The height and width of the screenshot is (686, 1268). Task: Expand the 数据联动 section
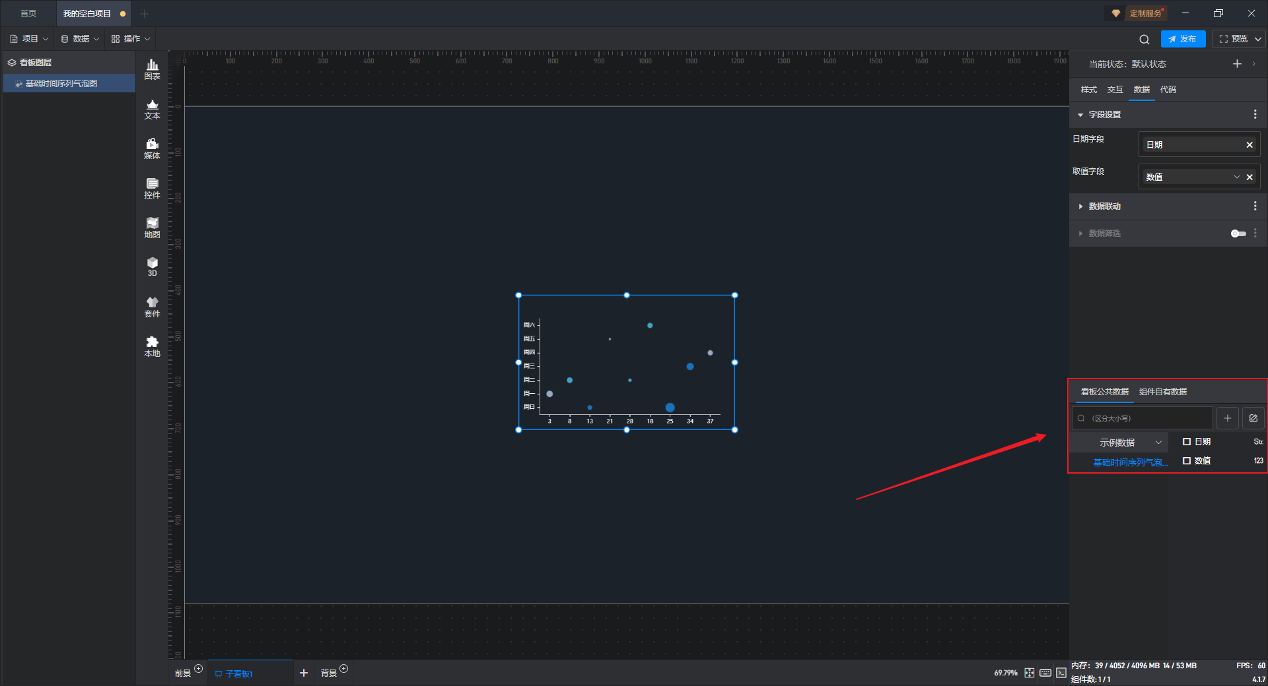coord(1080,206)
